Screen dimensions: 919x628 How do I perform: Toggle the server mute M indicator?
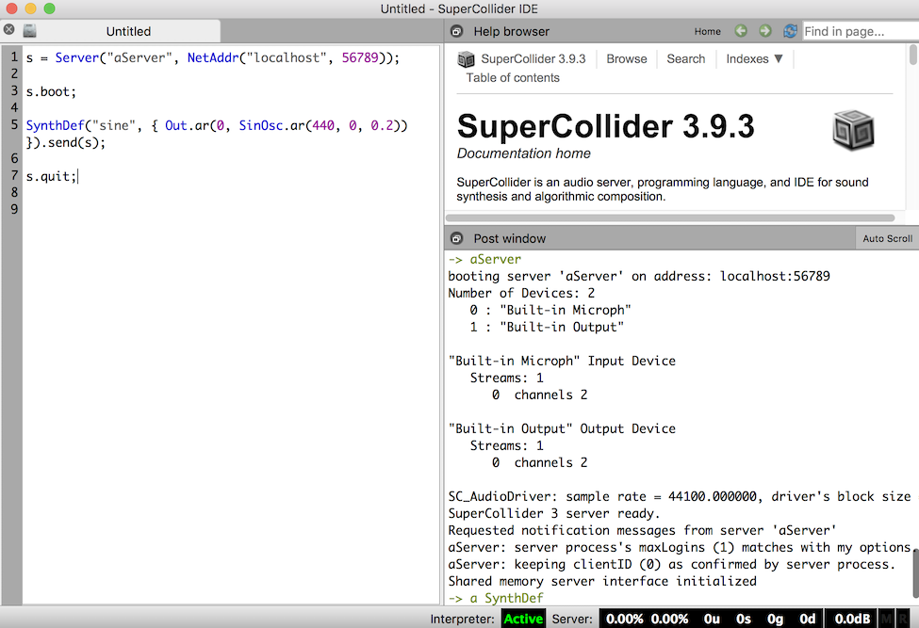click(x=887, y=619)
